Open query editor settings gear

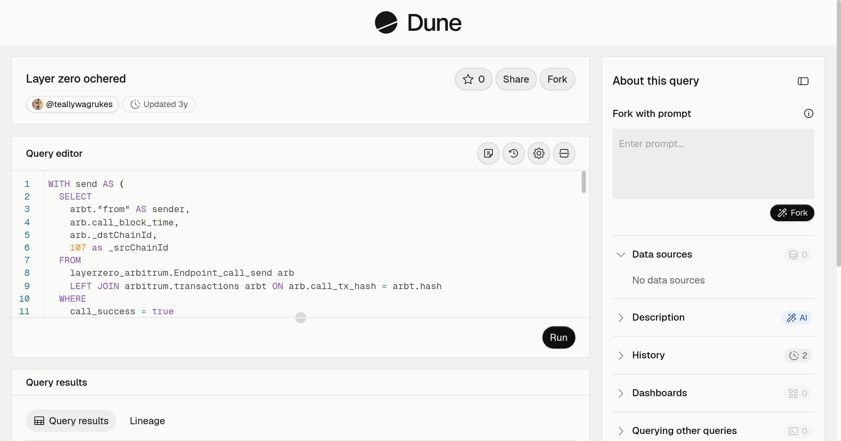[539, 153]
